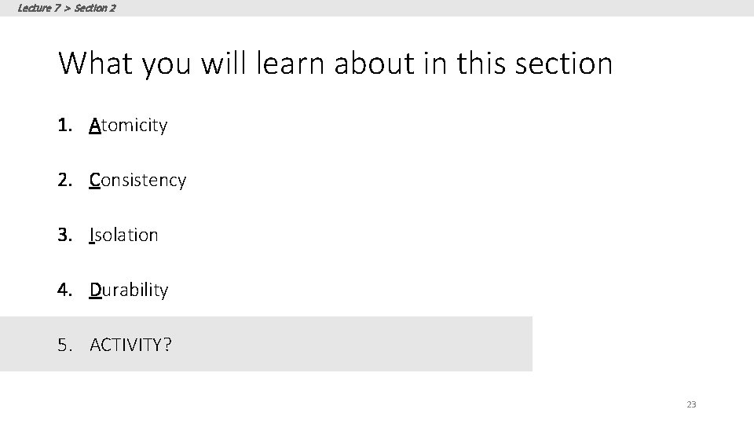Click the "Durability" list item
Screen dimensions: 754x424
tap(129, 290)
